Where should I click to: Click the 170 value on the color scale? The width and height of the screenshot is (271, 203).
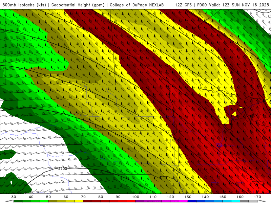257,197
